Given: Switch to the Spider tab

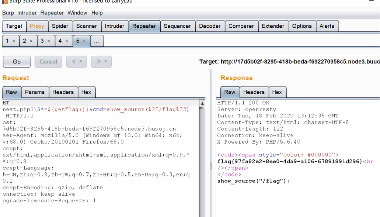Looking at the screenshot, I should pyautogui.click(x=60, y=26).
